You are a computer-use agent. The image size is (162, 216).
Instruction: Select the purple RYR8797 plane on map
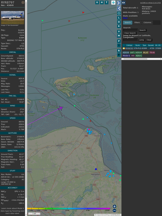click(x=60, y=108)
